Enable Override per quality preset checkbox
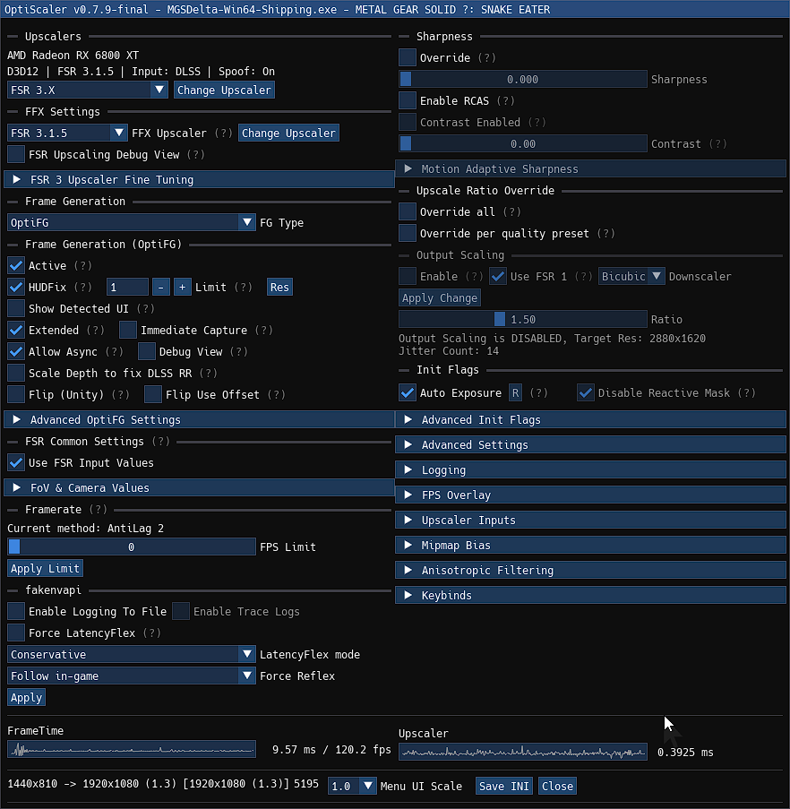 tap(408, 233)
